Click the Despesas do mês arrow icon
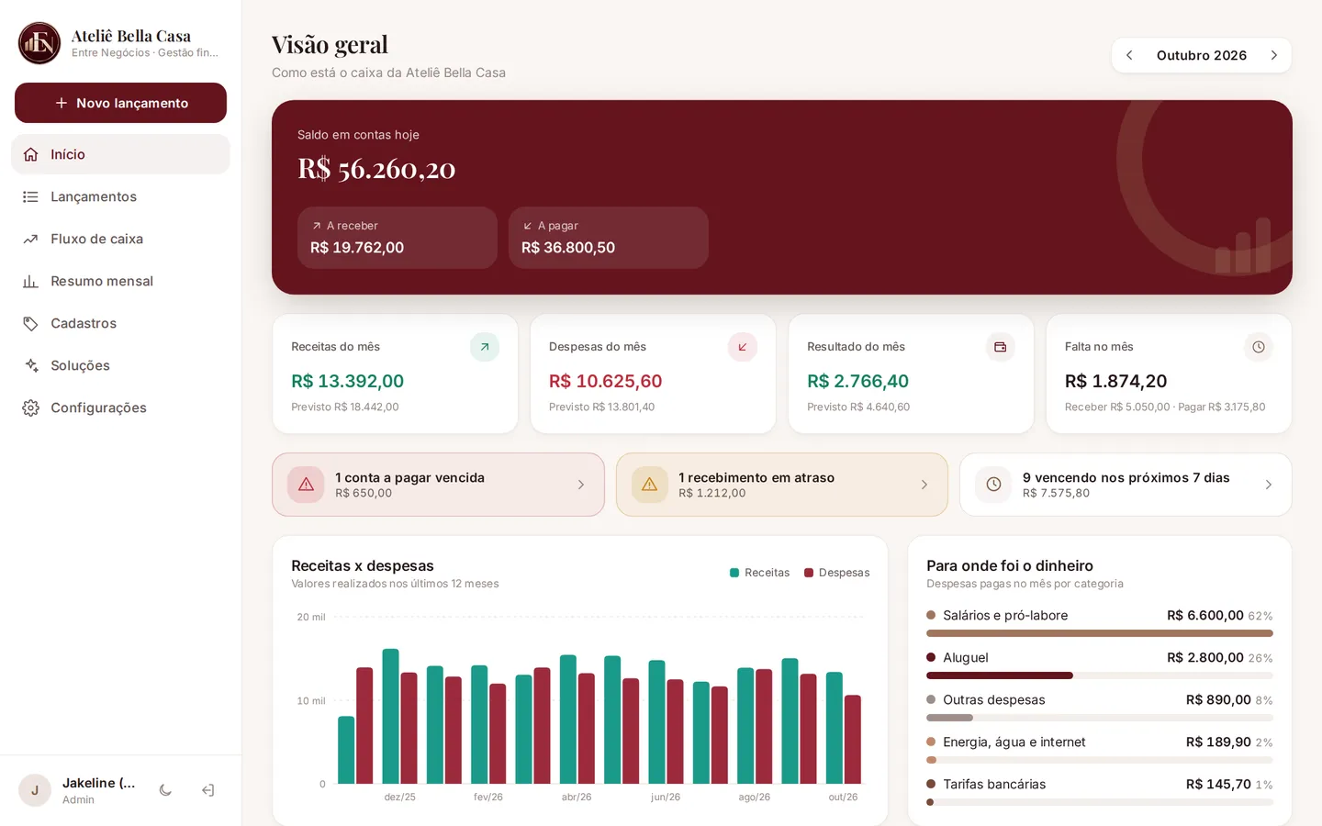 click(x=743, y=347)
